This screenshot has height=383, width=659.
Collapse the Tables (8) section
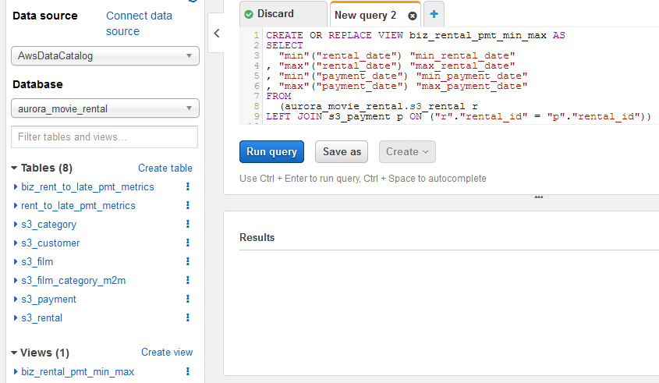click(15, 168)
